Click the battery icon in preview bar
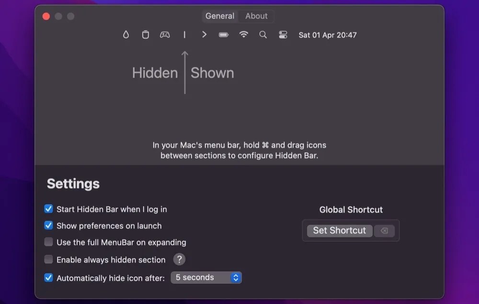The width and height of the screenshot is (479, 304). click(x=224, y=35)
